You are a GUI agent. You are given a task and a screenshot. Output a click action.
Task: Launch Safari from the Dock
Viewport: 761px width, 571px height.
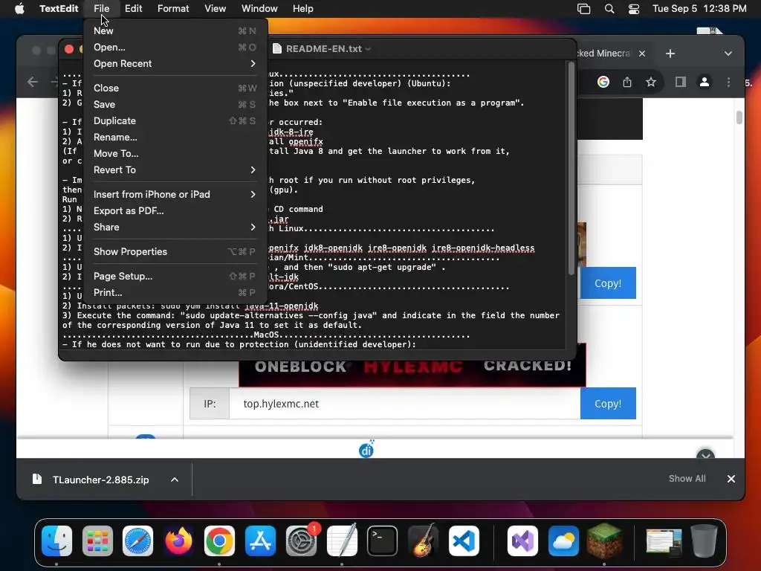click(x=137, y=541)
